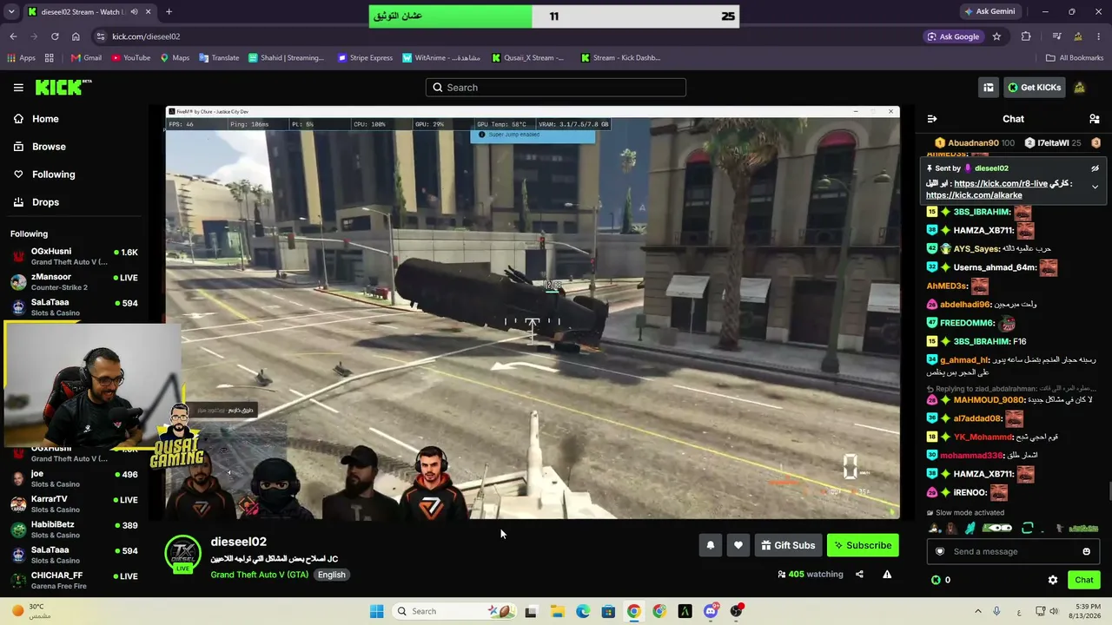Share the stream
1112x625 pixels.
(x=859, y=574)
